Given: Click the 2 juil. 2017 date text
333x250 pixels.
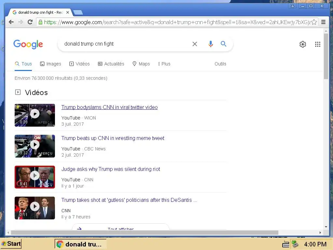Looking at the screenshot, I should click(x=73, y=155).
